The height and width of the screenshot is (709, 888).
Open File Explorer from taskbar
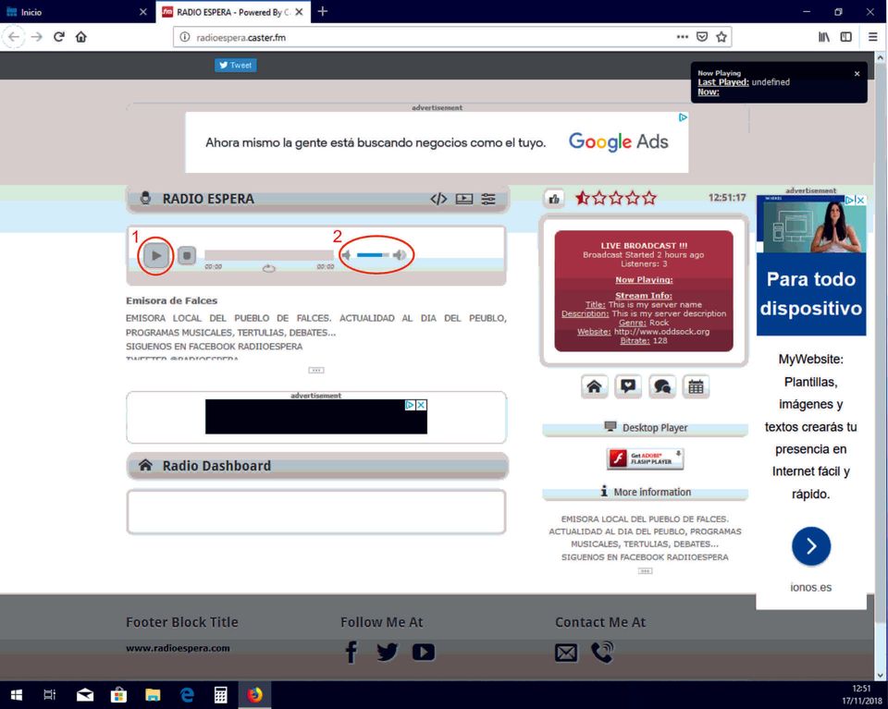coord(153,695)
